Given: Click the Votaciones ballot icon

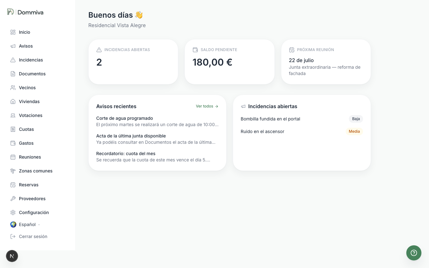Looking at the screenshot, I should 13,115.
